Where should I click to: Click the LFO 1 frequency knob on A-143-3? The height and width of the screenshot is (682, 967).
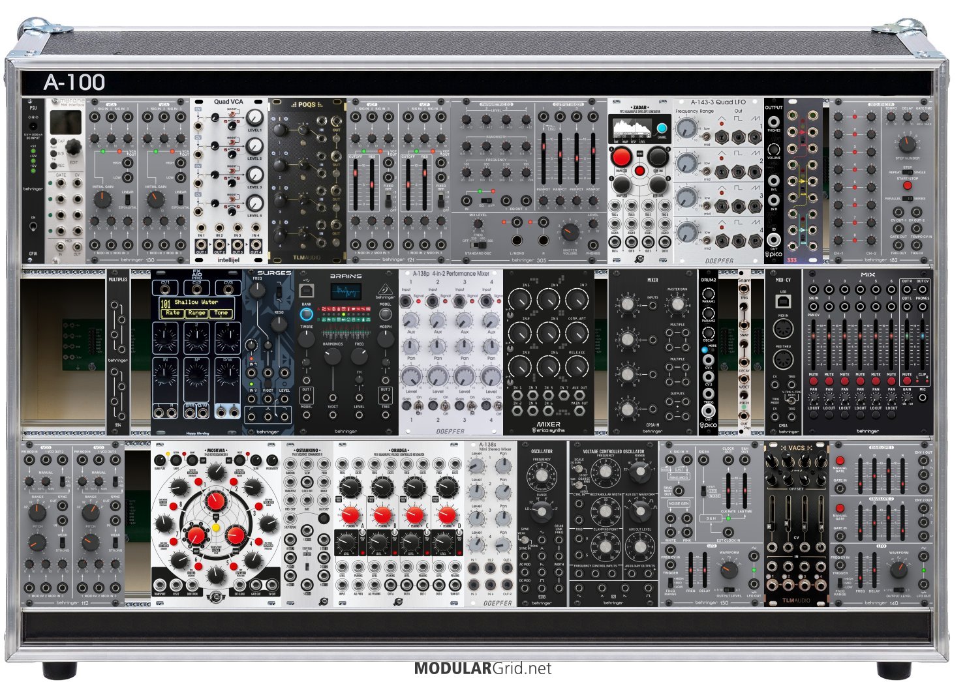pyautogui.click(x=686, y=128)
